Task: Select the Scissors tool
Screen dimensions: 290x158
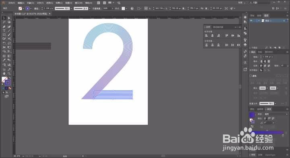Action: click(x=9, y=39)
